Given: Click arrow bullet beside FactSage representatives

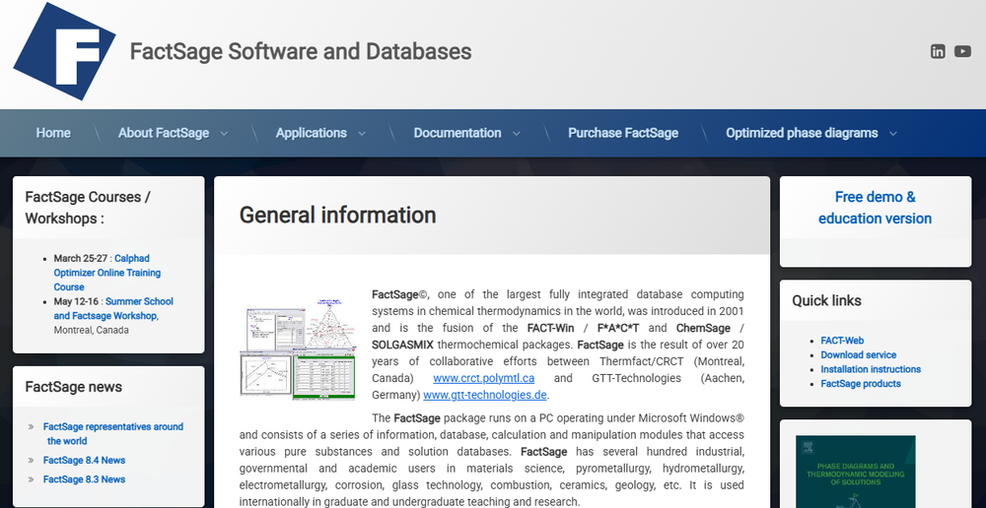Looking at the screenshot, I should [32, 426].
